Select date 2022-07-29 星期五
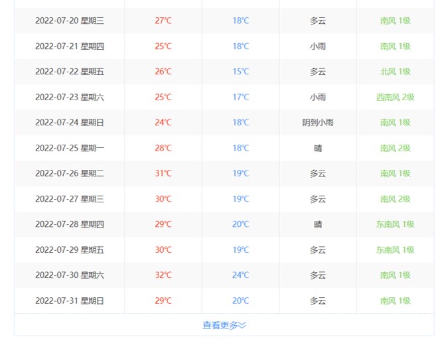 pos(70,250)
